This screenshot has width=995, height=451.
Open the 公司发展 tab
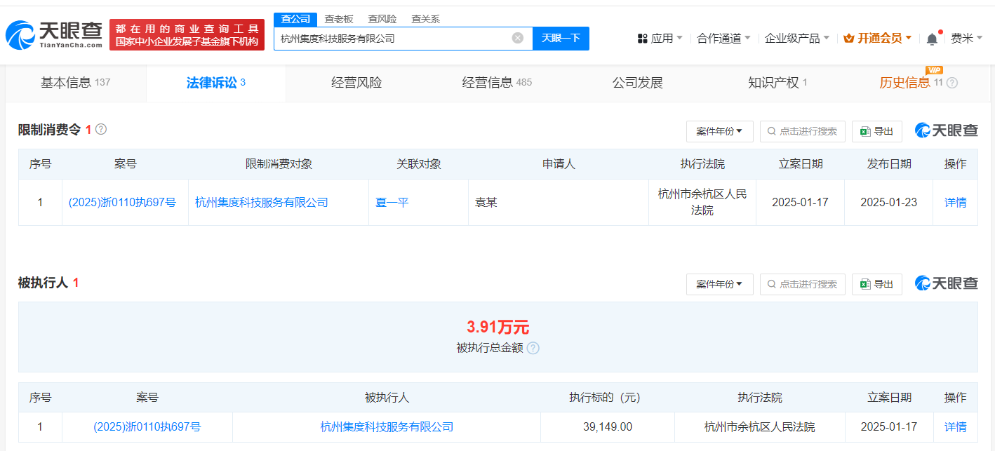coord(637,83)
